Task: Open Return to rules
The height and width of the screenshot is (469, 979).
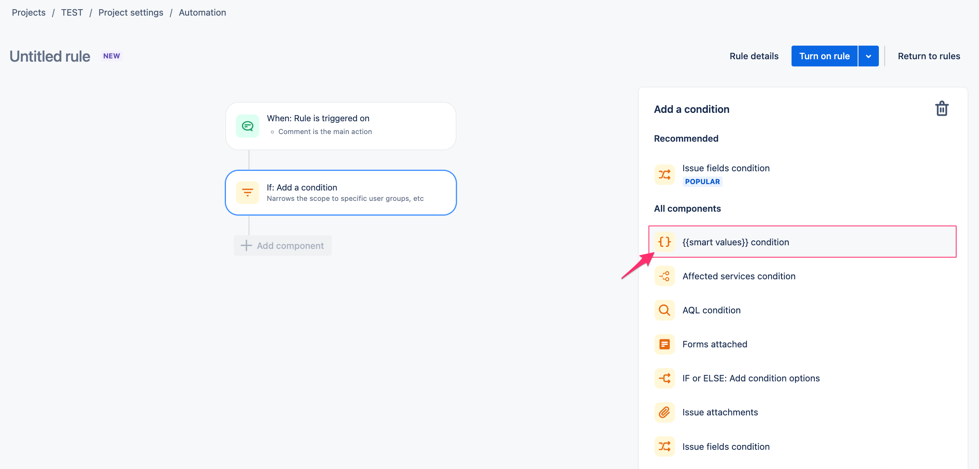Action: 929,56
